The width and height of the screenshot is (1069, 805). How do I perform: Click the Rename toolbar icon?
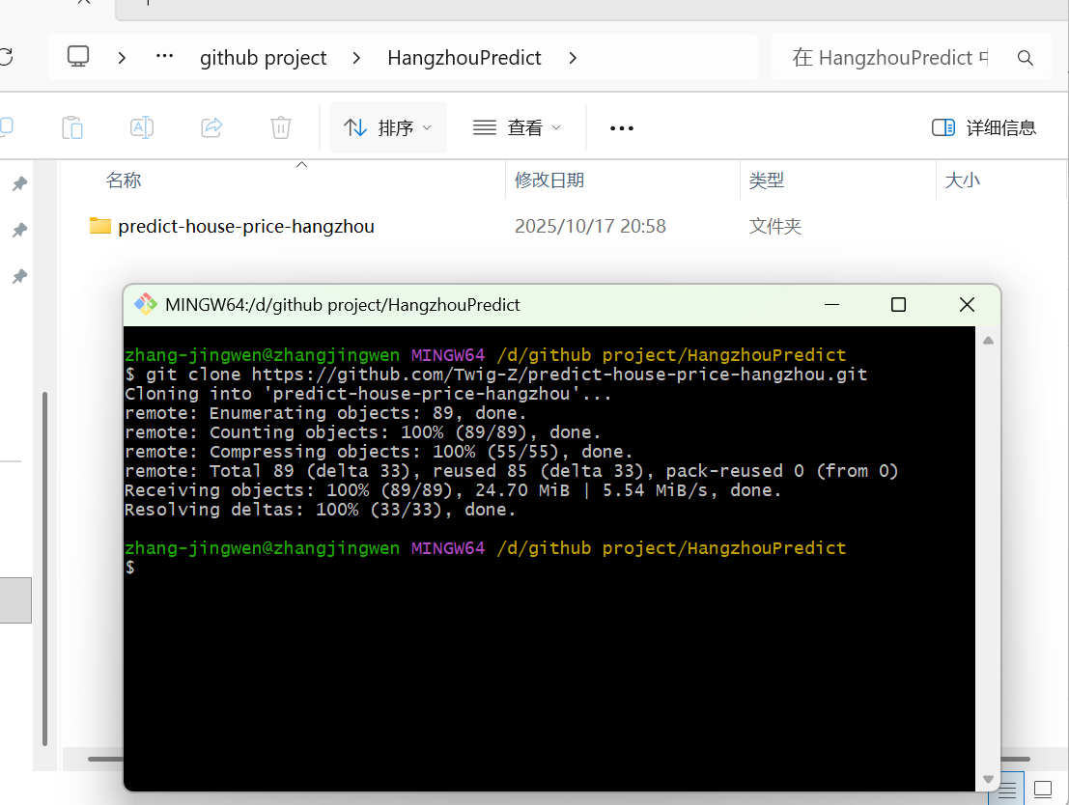[x=142, y=127]
